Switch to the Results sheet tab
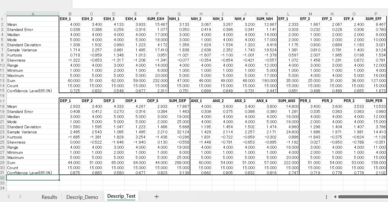 (49, 197)
